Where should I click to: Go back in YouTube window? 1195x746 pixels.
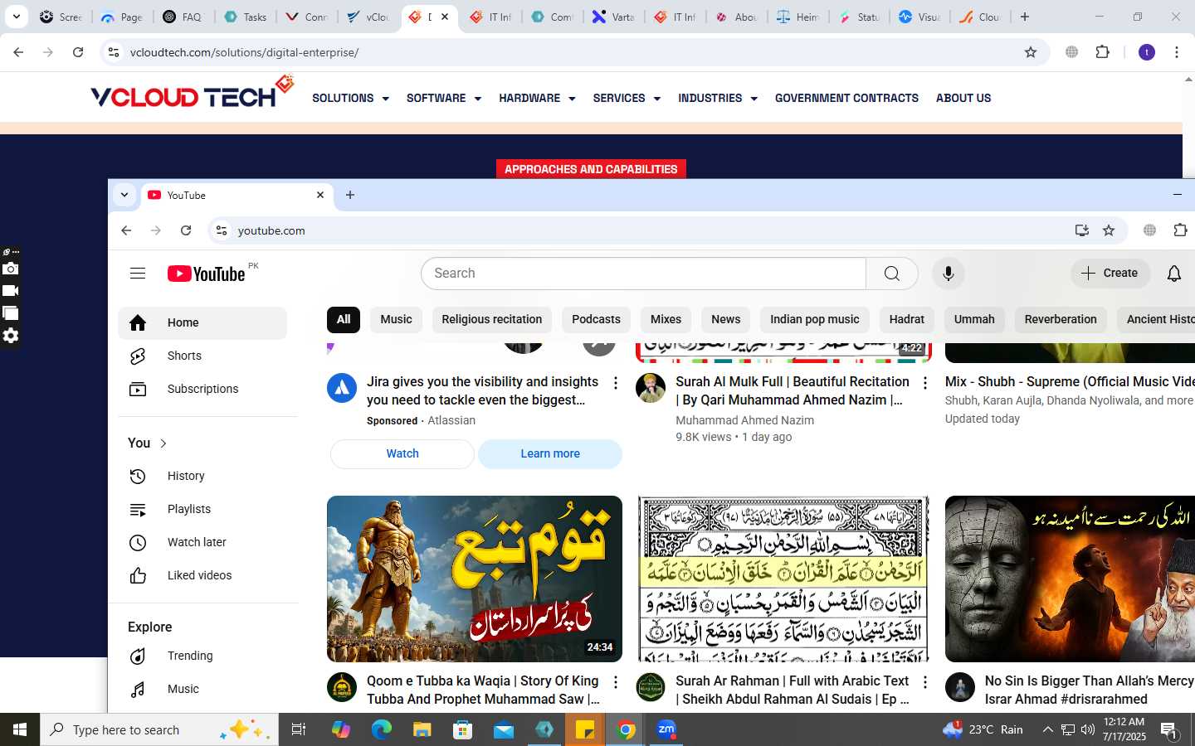[x=126, y=230]
